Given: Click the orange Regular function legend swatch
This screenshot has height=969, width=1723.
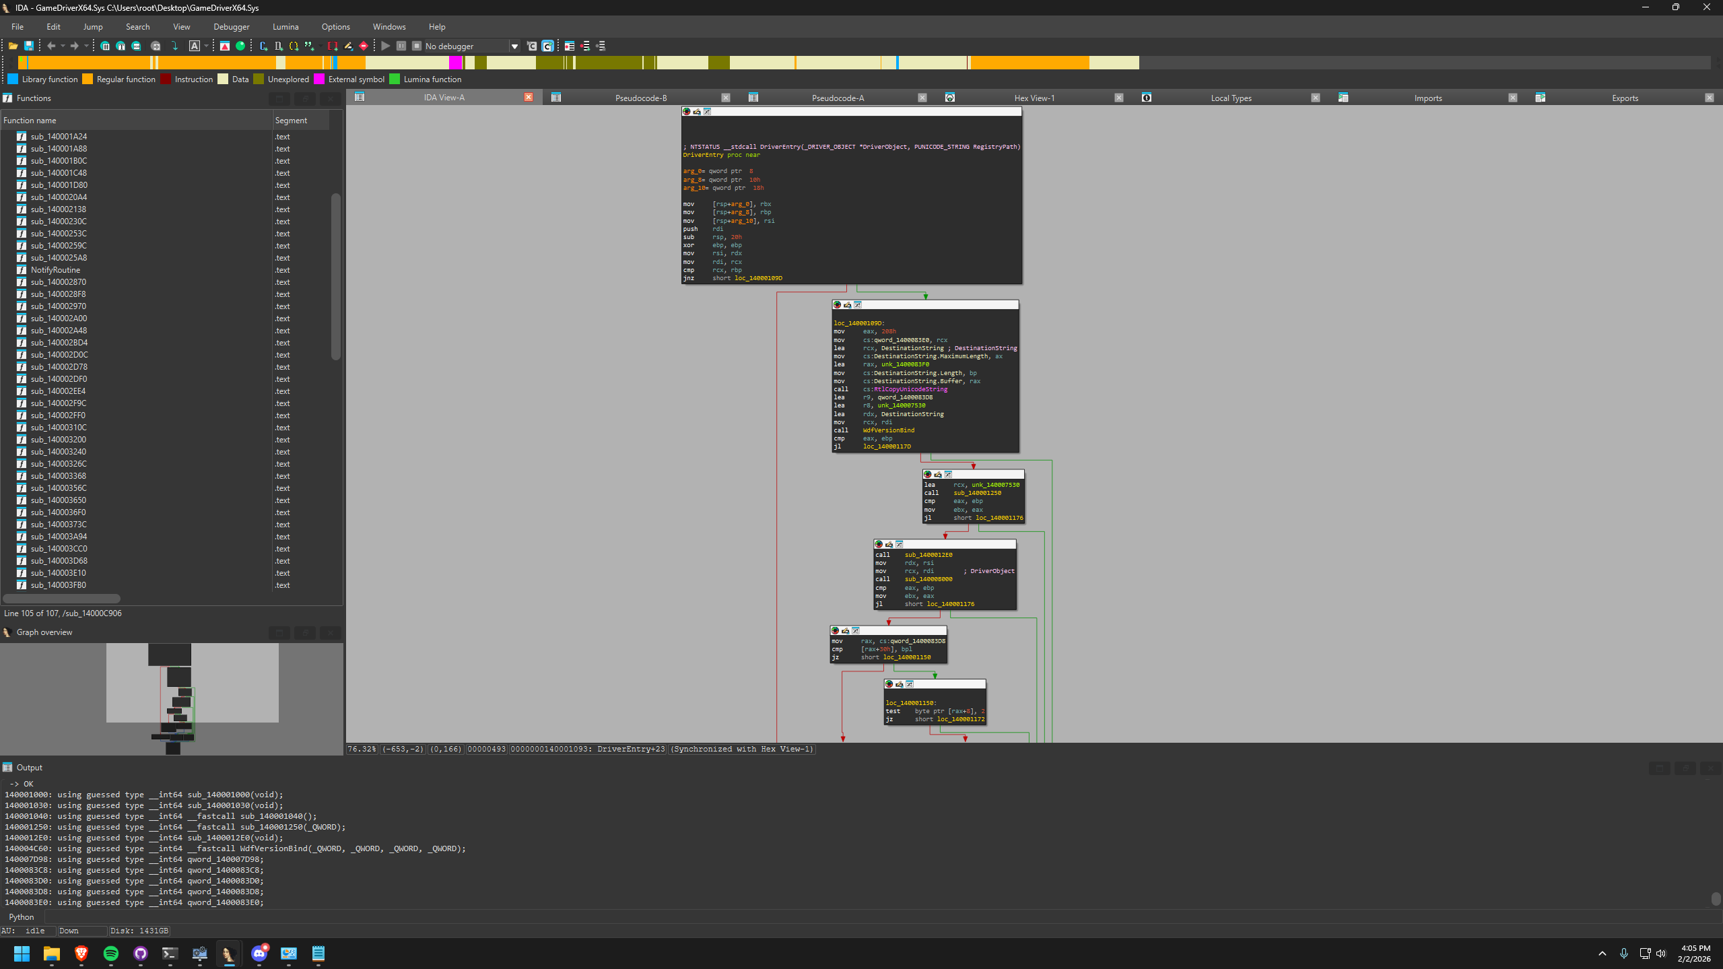Looking at the screenshot, I should tap(88, 79).
